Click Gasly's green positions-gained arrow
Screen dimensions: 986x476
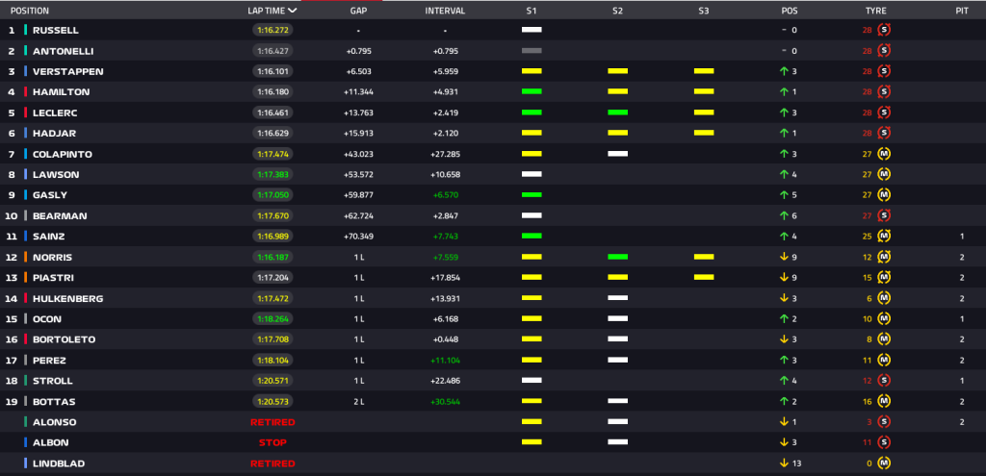pos(784,194)
